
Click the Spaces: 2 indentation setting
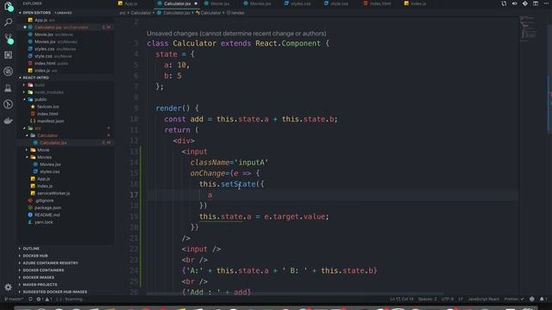pos(428,299)
